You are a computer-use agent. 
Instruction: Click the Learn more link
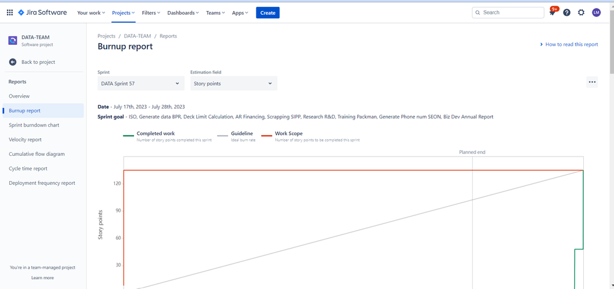coord(42,278)
